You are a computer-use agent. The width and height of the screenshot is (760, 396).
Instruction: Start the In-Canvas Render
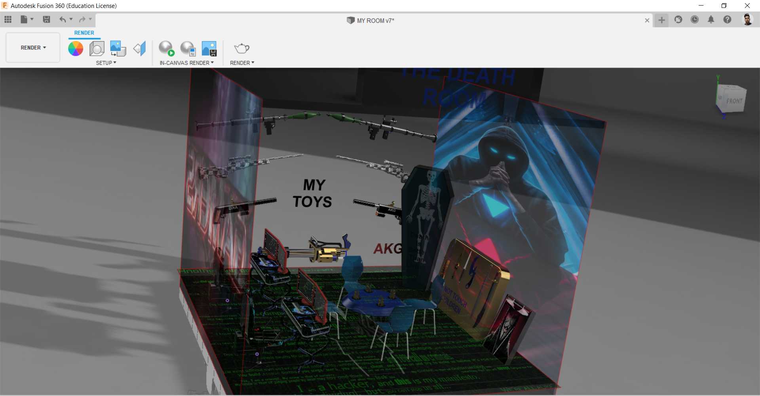(167, 49)
